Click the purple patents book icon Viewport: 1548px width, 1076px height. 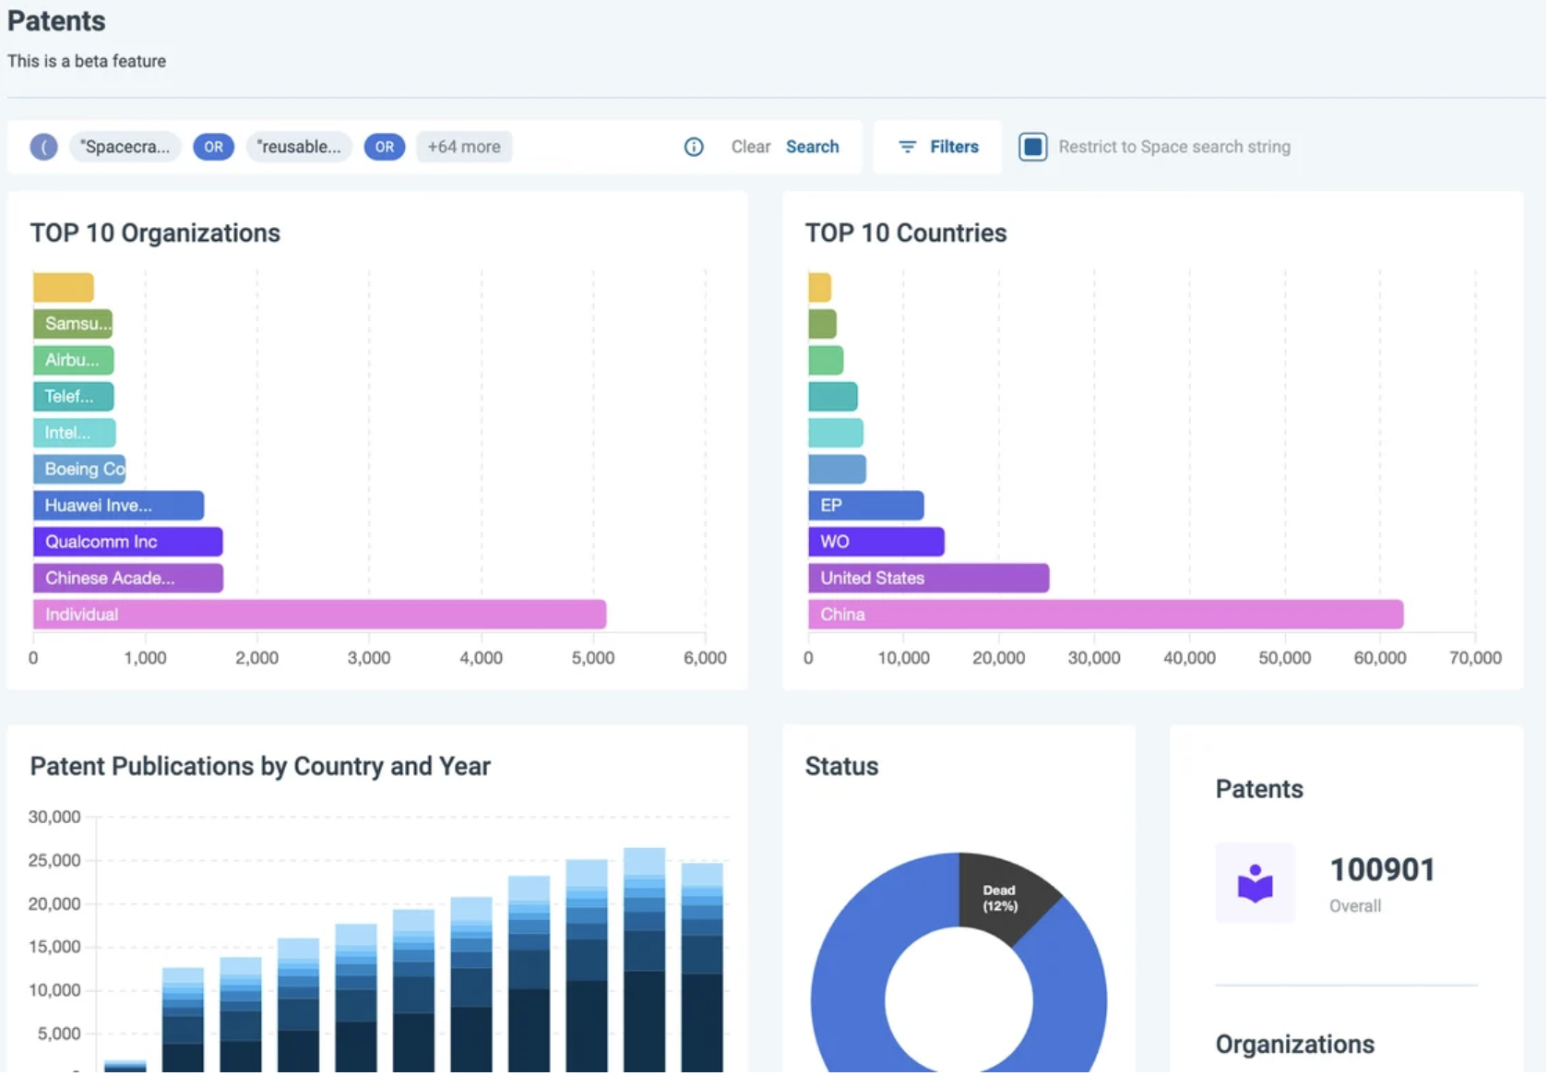pyautogui.click(x=1255, y=883)
